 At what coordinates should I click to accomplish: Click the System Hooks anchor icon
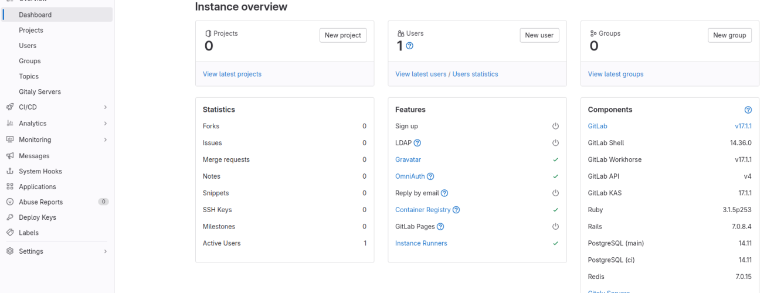9,171
